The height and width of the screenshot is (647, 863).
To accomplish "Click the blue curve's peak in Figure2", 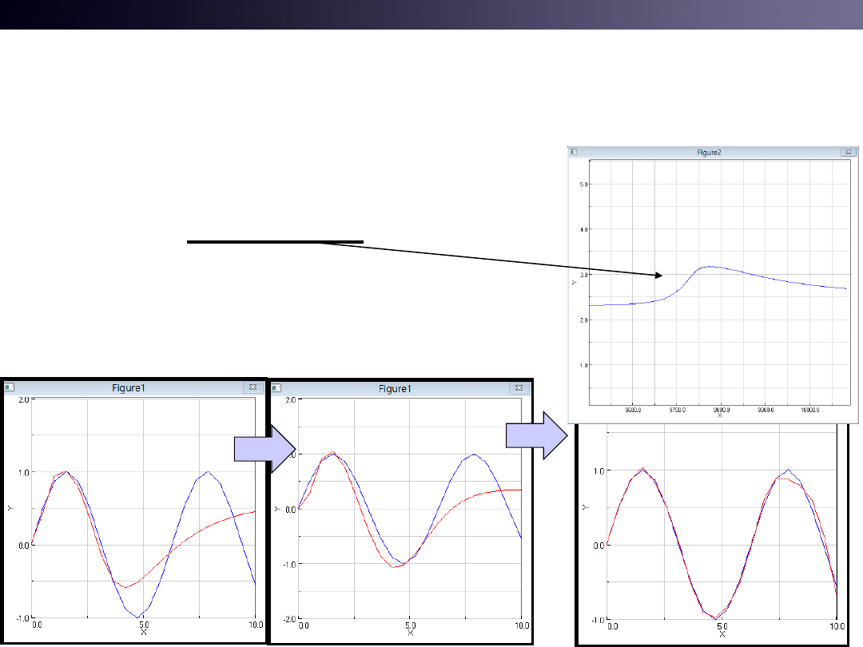I will 707,267.
